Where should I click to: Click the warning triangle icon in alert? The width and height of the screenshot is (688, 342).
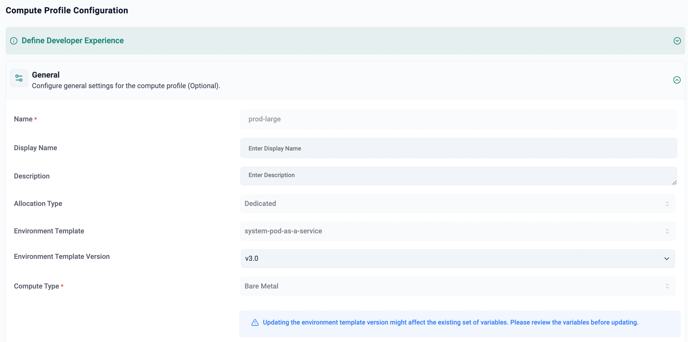(x=255, y=323)
